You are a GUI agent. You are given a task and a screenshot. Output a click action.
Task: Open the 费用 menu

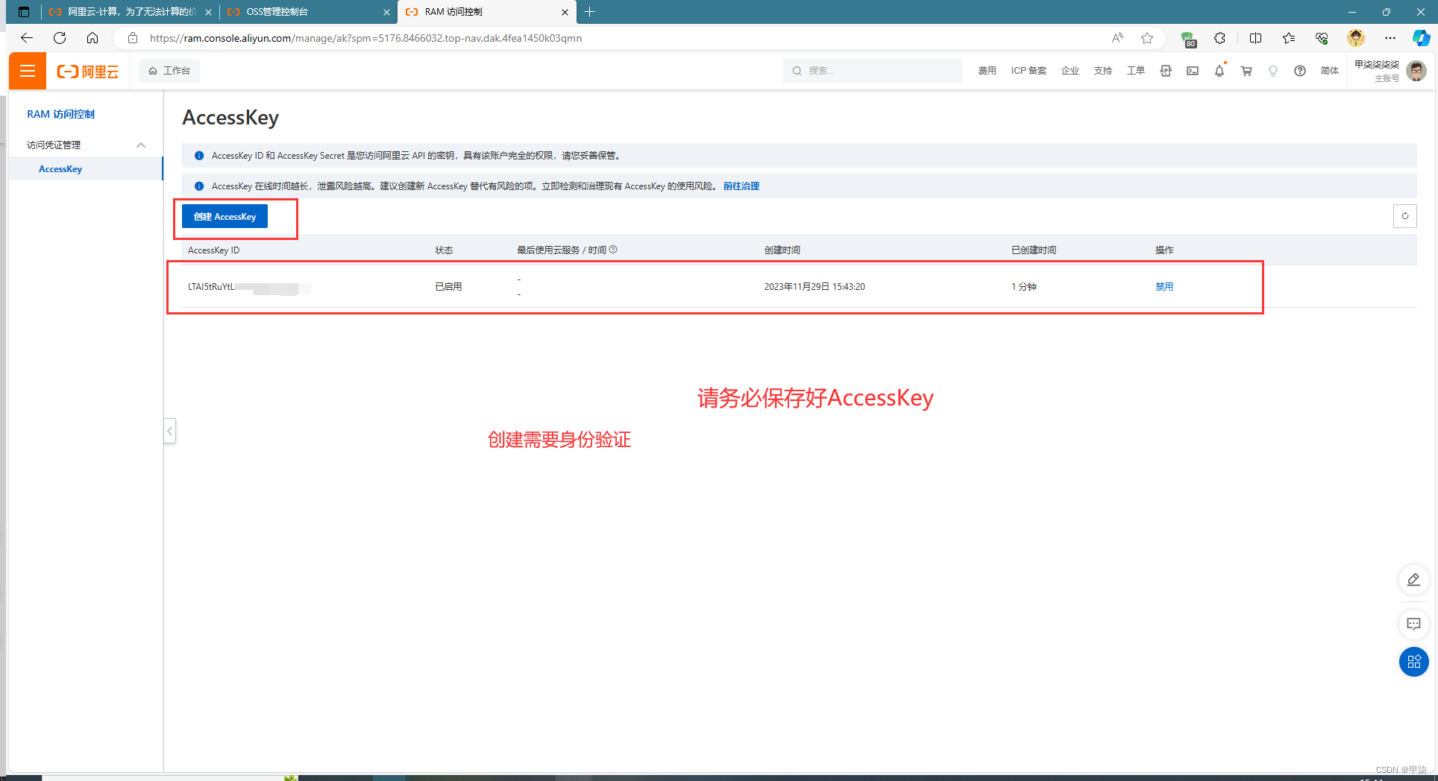click(x=987, y=71)
